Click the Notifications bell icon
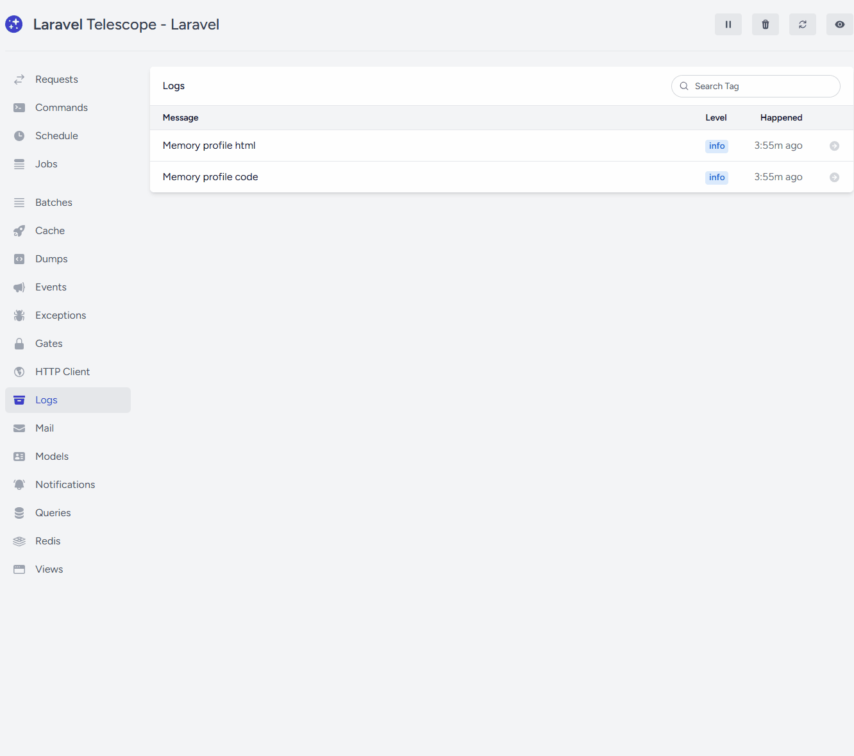This screenshot has height=756, width=854. click(19, 485)
